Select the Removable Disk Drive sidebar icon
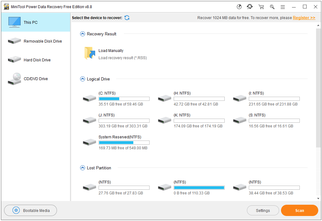322x221 pixels. (14, 41)
